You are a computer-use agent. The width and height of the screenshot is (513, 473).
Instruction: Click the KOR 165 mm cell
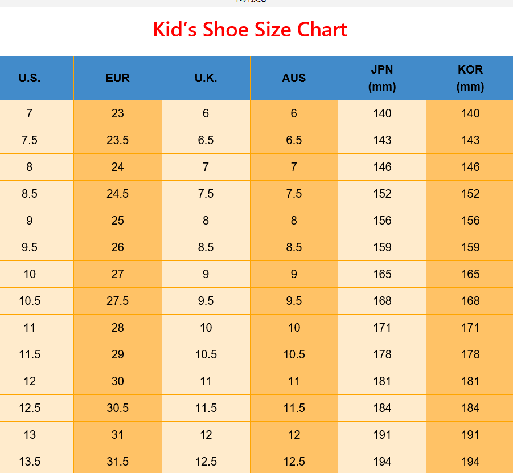[x=470, y=274]
